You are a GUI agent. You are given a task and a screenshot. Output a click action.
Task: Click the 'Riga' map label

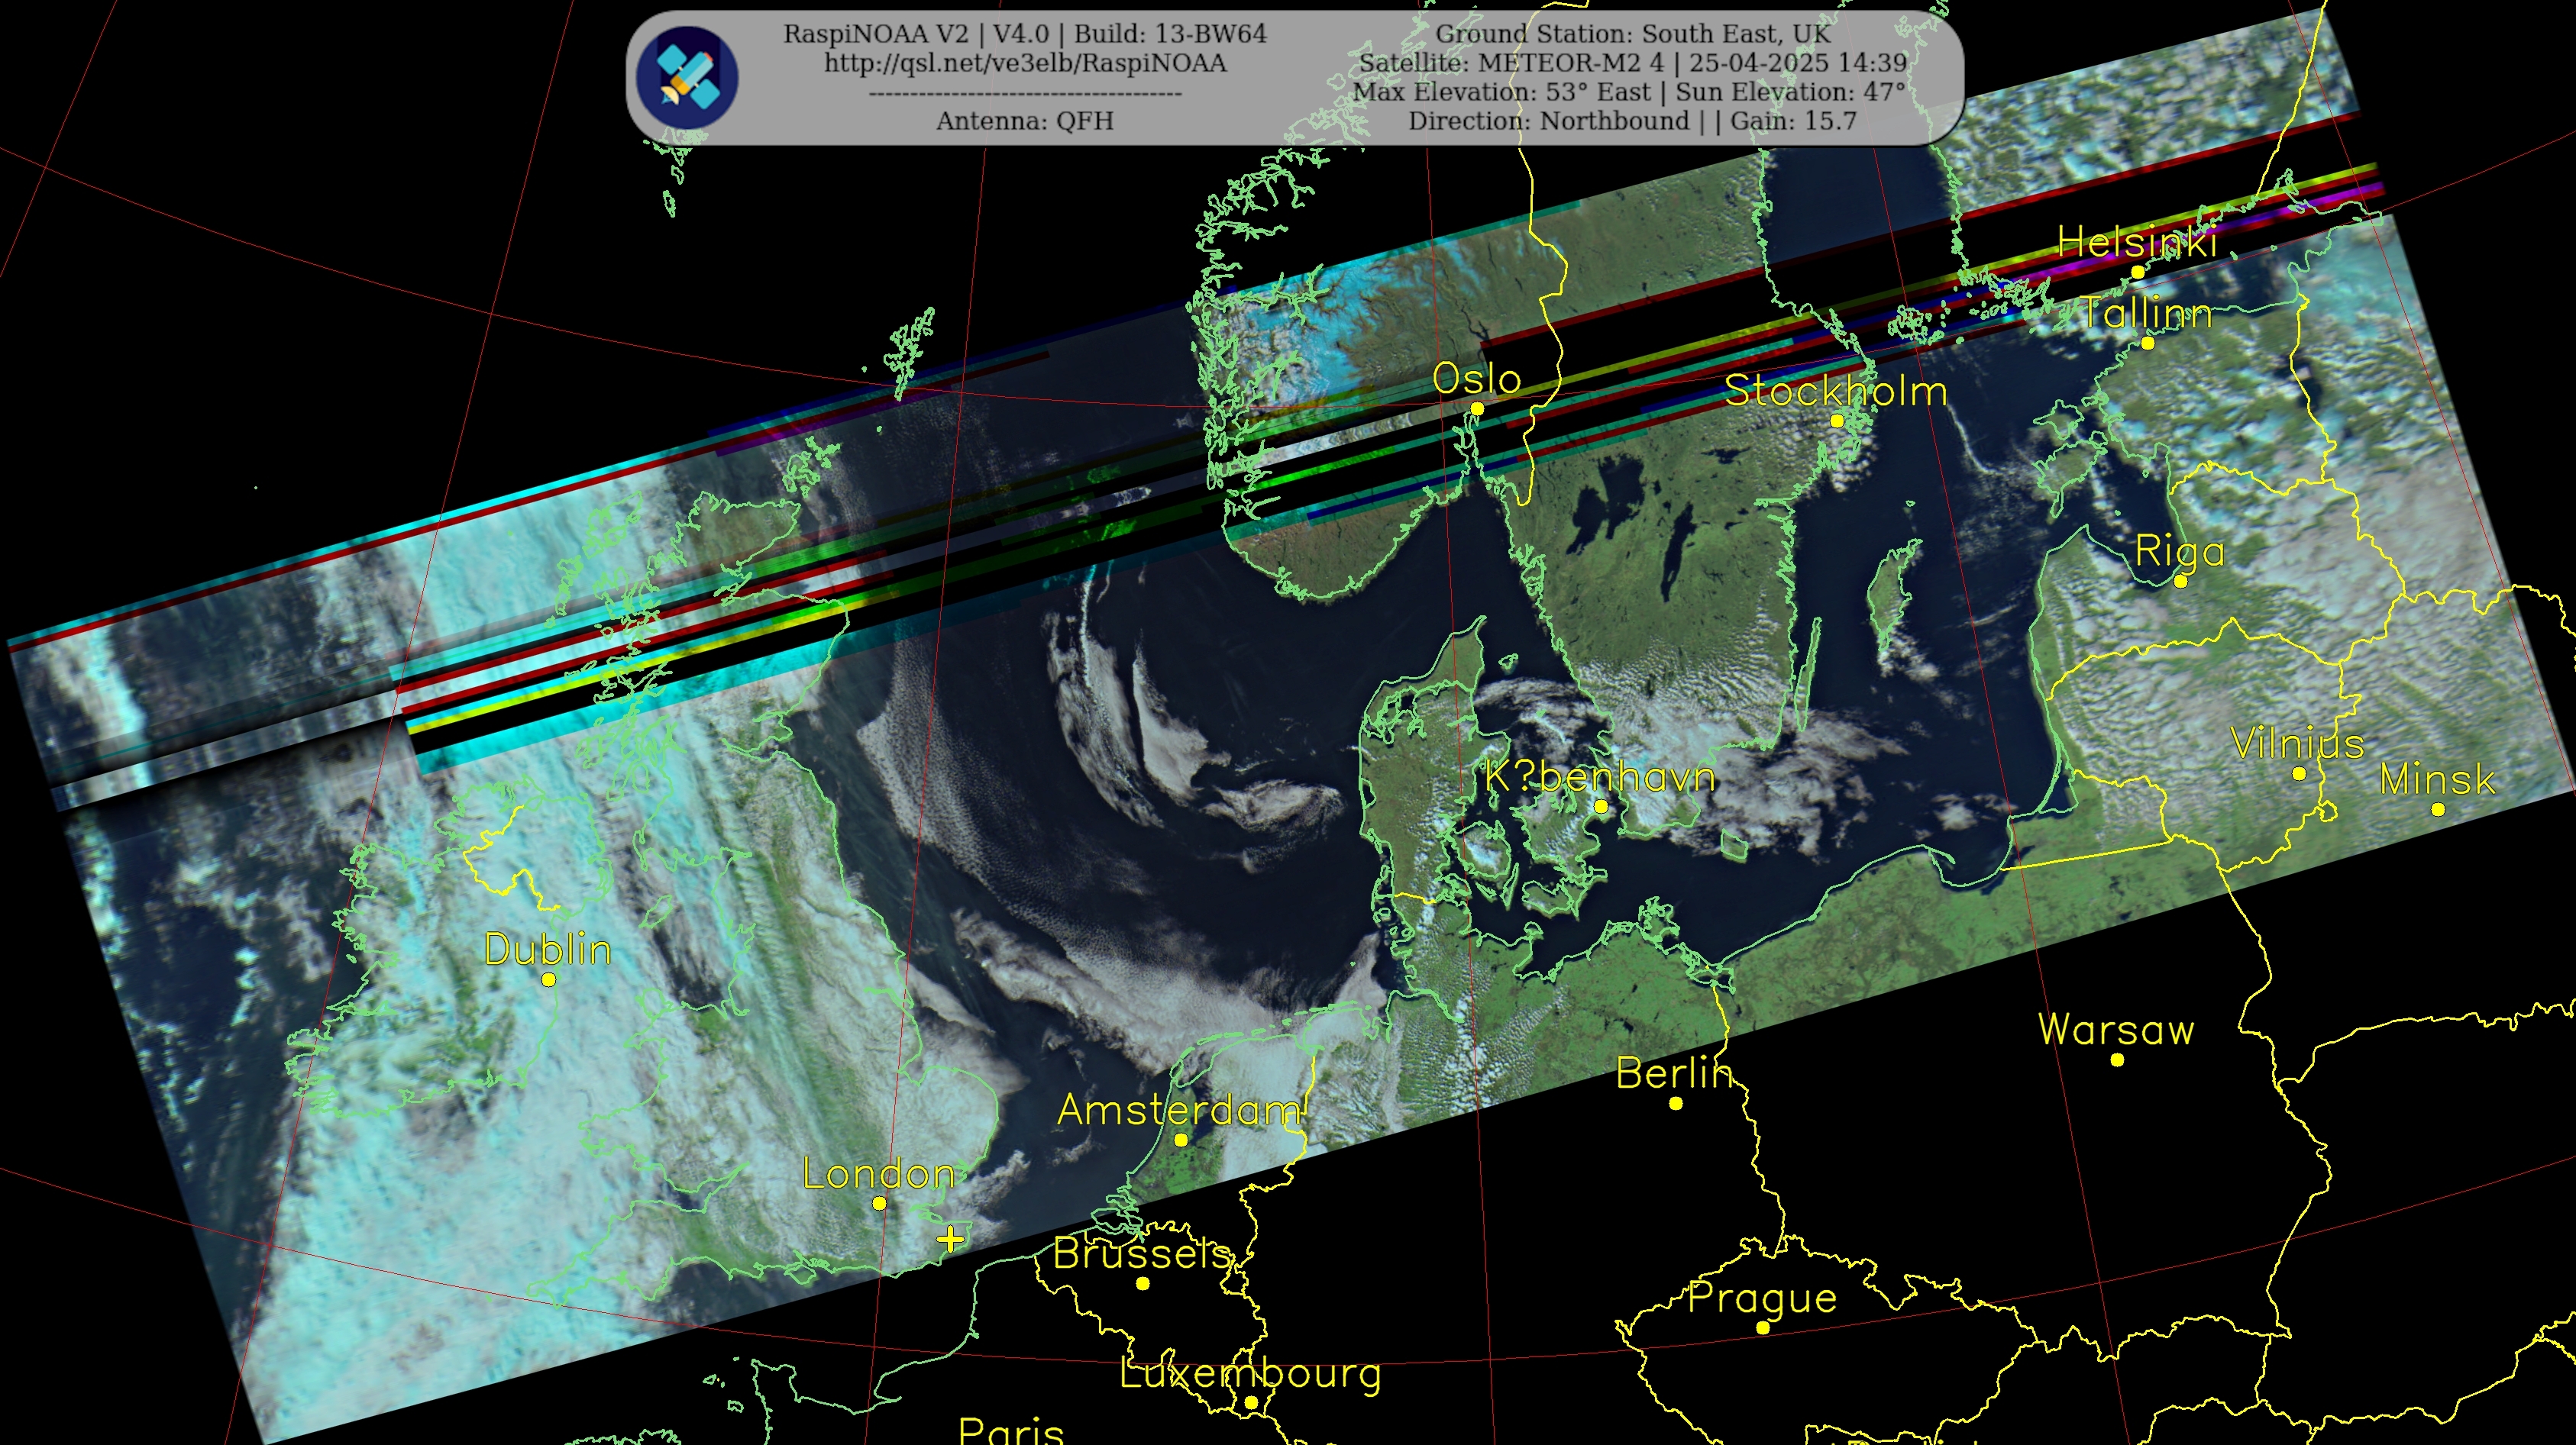point(2180,552)
